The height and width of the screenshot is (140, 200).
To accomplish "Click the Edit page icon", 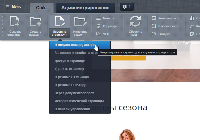I will click(60, 22).
